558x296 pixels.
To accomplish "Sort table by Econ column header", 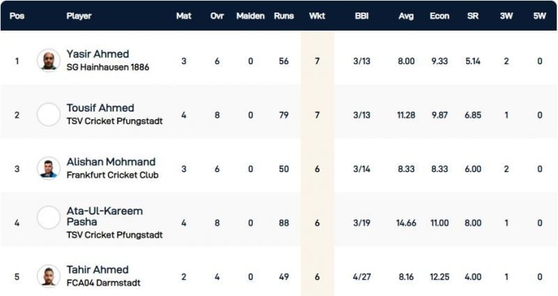I will 439,15.
